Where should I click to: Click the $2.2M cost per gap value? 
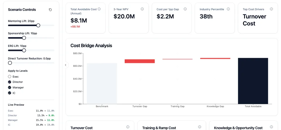pyautogui.click(x=165, y=16)
